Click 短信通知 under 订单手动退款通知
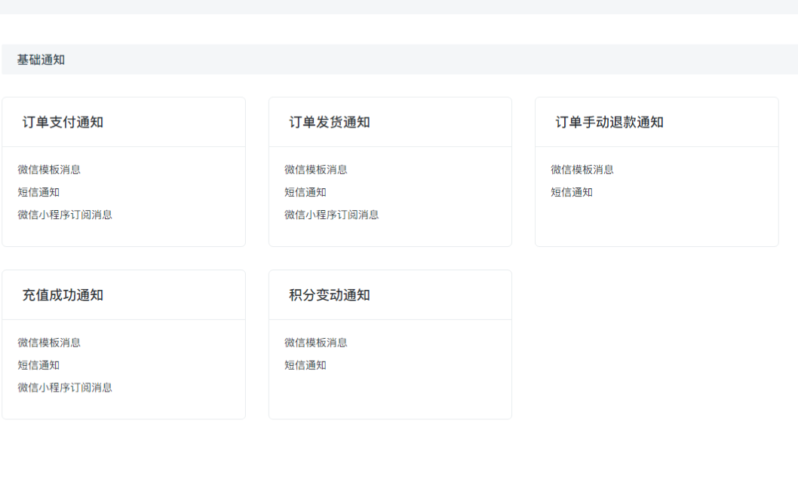This screenshot has width=798, height=497. [x=571, y=192]
